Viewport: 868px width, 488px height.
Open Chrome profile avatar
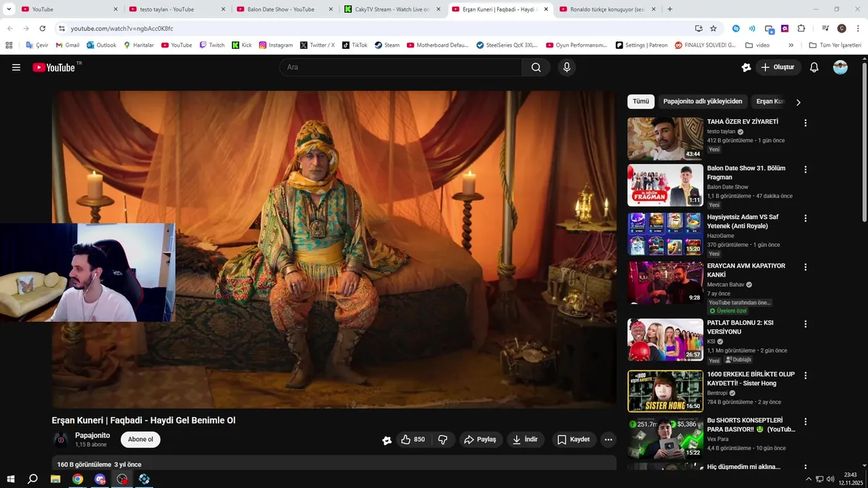pyautogui.click(x=842, y=28)
